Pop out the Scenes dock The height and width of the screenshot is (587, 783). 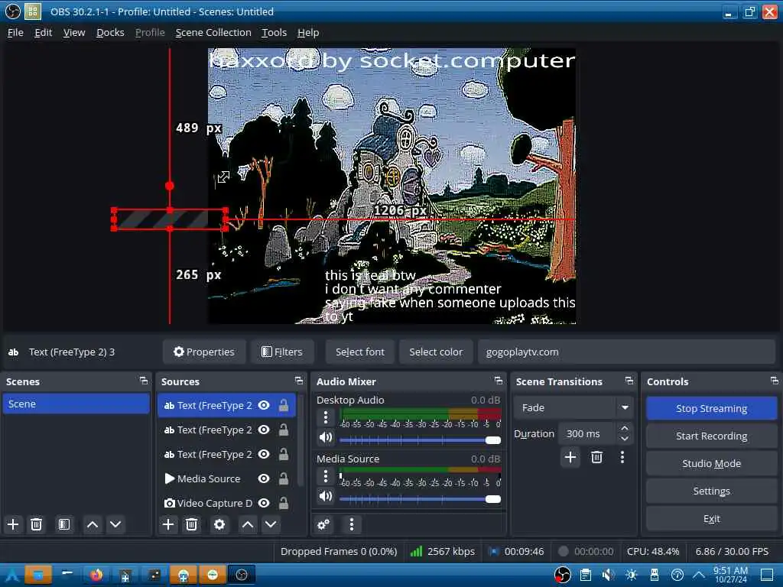(x=144, y=381)
